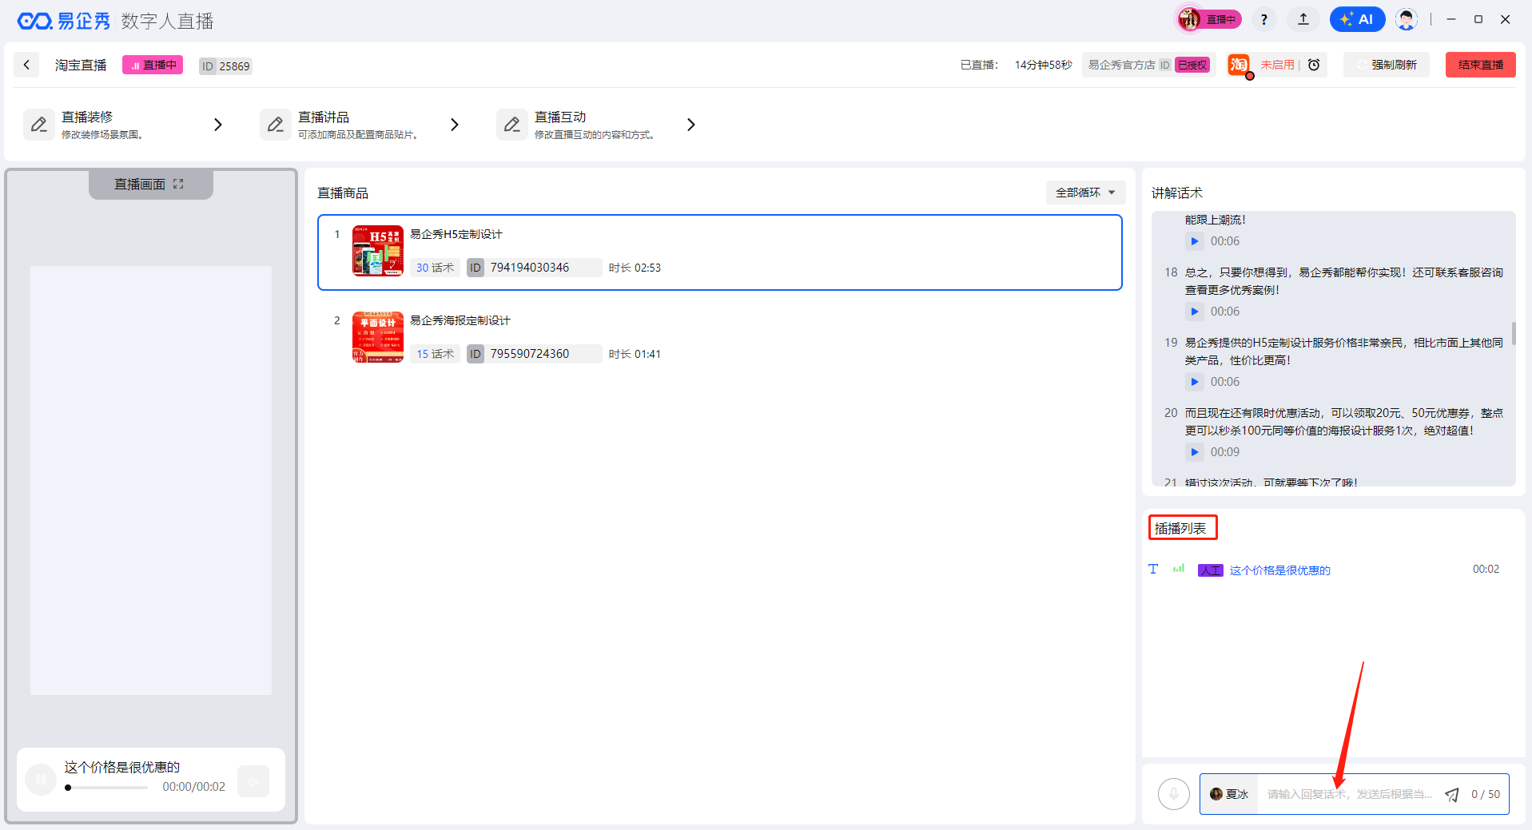
Task: Click the pencil icon for 直播装修
Action: point(39,125)
